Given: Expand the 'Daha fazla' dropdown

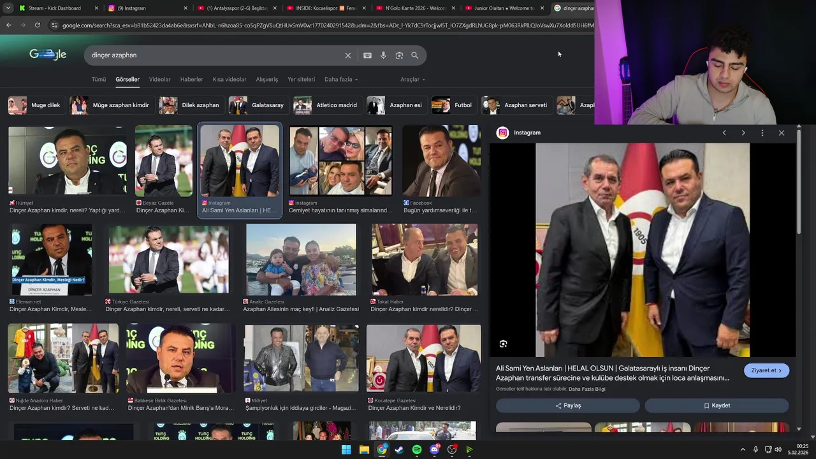Looking at the screenshot, I should (341, 80).
